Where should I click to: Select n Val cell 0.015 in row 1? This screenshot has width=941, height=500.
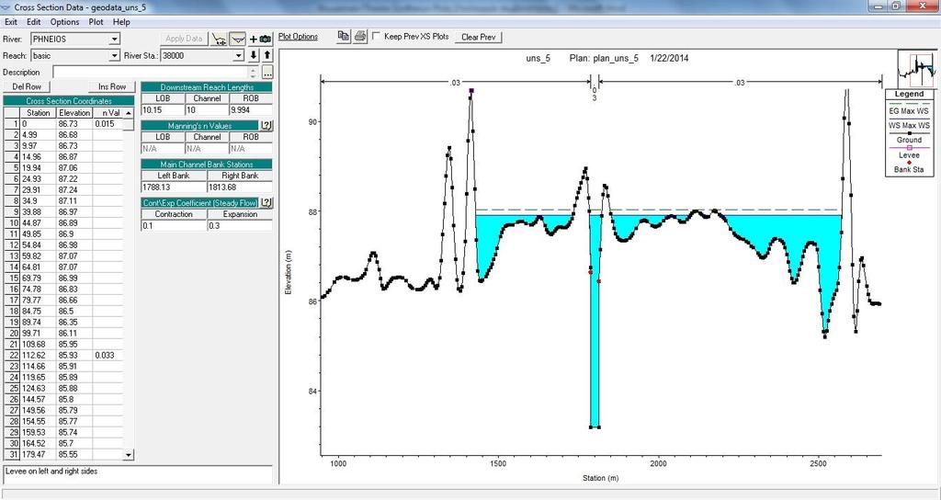(108, 124)
